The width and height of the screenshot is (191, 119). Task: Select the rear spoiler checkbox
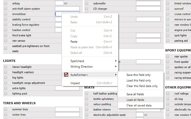[168, 57]
